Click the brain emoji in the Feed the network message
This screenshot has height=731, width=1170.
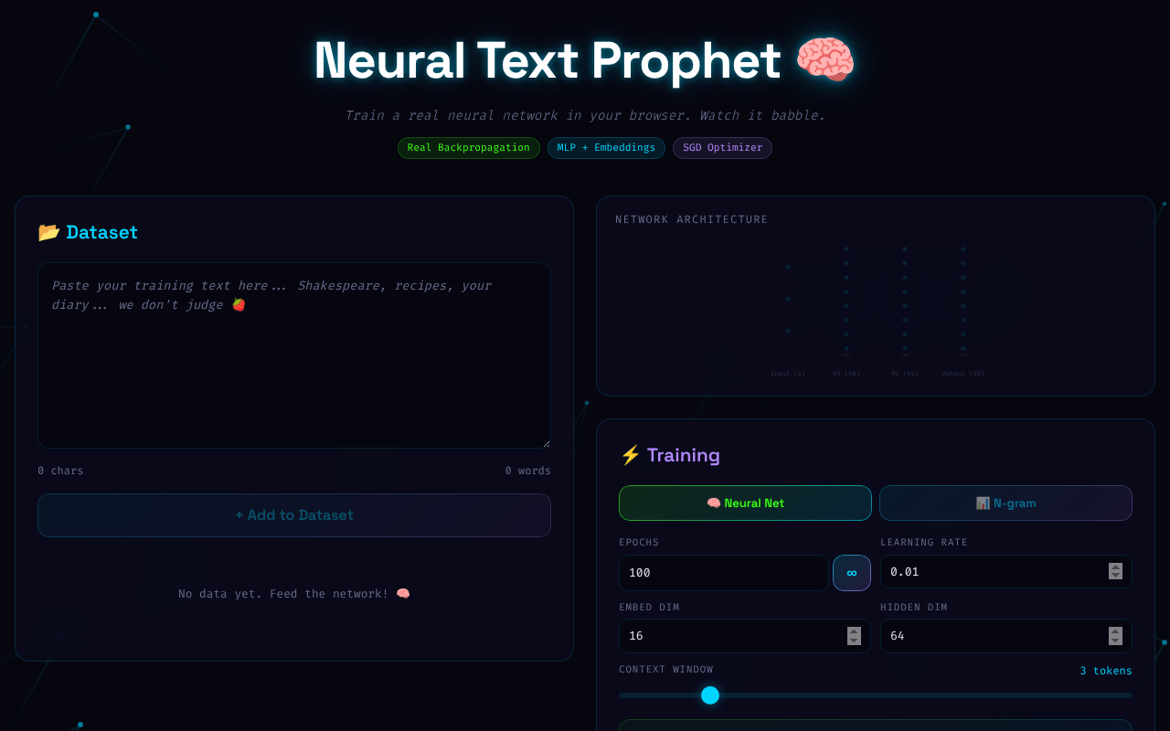pos(402,593)
